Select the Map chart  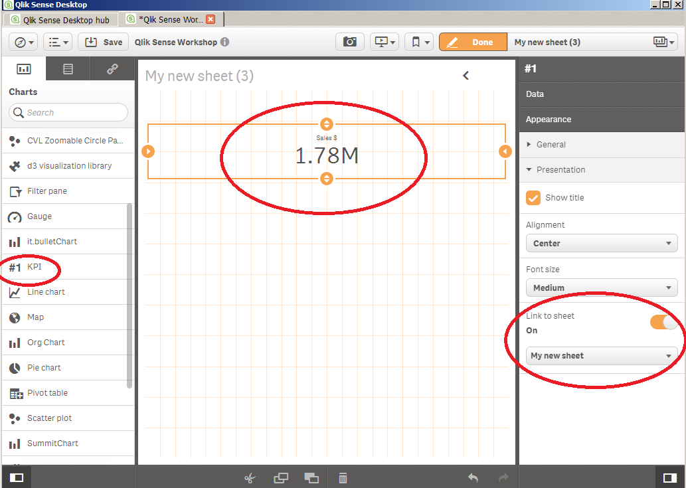click(x=64, y=317)
